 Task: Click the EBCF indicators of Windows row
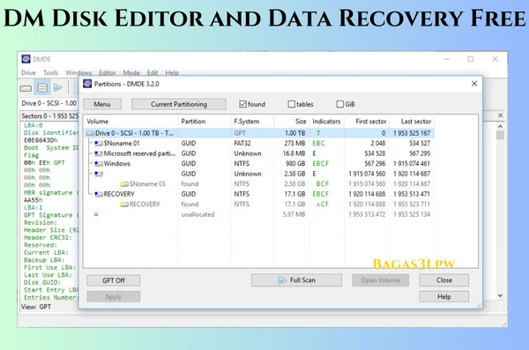click(321, 164)
